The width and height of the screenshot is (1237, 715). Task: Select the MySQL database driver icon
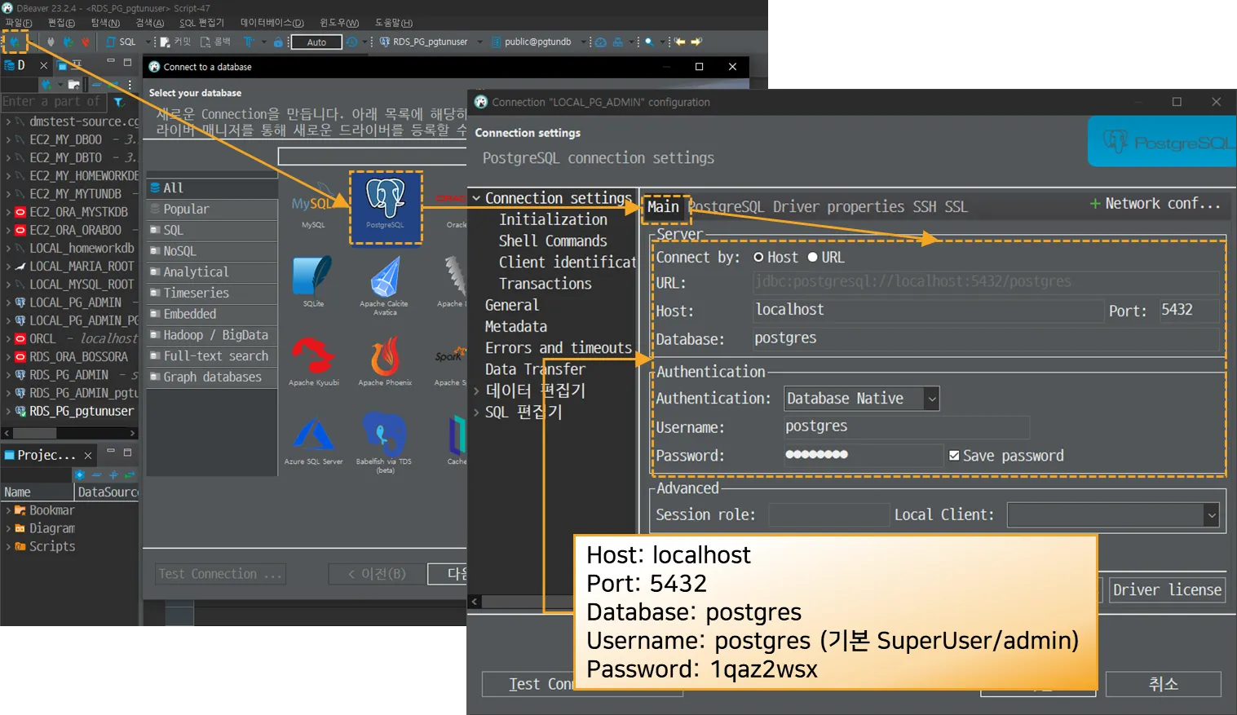click(313, 207)
